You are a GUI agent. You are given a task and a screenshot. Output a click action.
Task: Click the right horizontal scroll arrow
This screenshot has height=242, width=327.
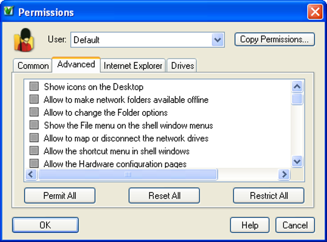[284, 174]
